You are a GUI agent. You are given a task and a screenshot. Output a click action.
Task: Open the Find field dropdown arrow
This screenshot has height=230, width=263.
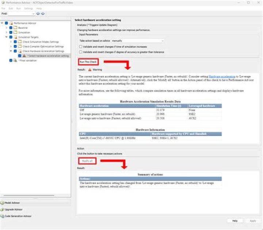pos(33,14)
